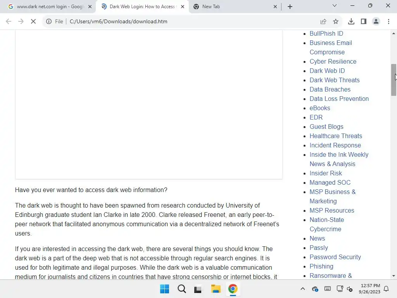The height and width of the screenshot is (298, 397).
Task: Switch to New Tab
Action: click(235, 7)
